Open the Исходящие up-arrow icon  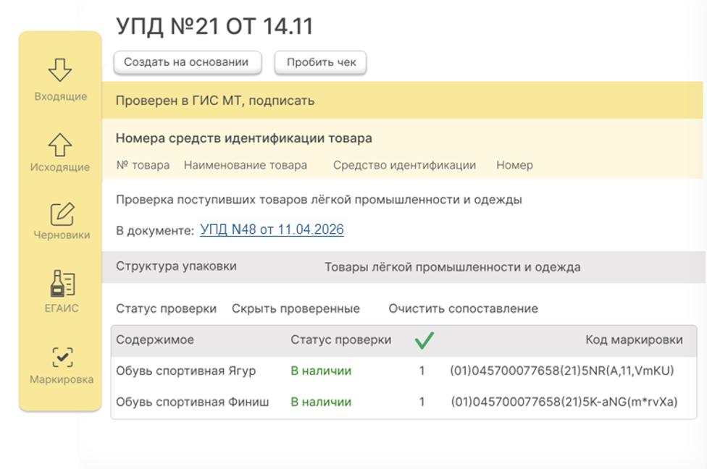coord(60,145)
